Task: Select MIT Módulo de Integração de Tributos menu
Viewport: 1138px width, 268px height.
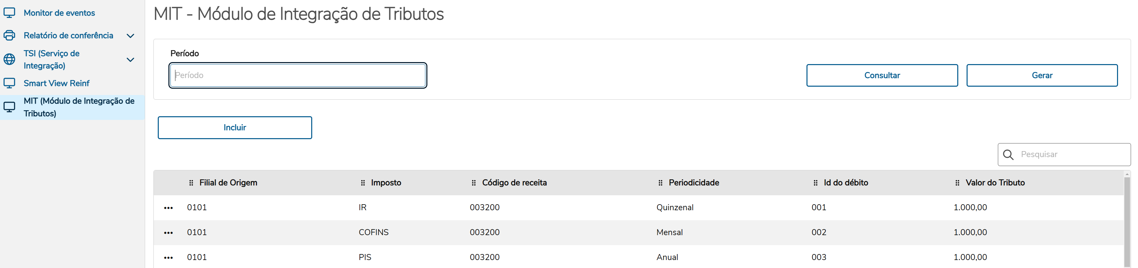Action: pyautogui.click(x=79, y=107)
